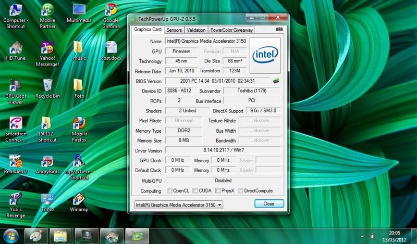Click the DirectX Support field 9.0c / SM3.0
Image resolution: width=417 pixels, height=244 pixels.
[263, 111]
